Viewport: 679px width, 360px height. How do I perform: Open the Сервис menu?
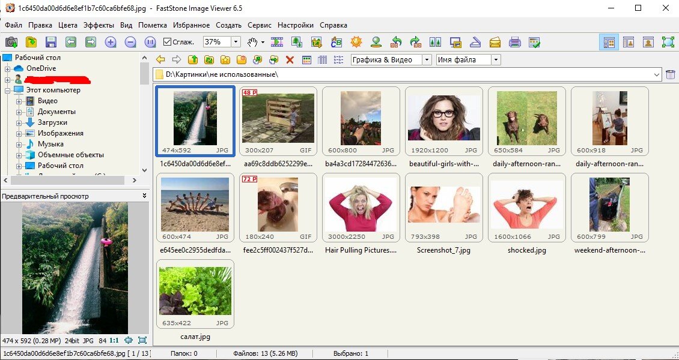click(260, 25)
